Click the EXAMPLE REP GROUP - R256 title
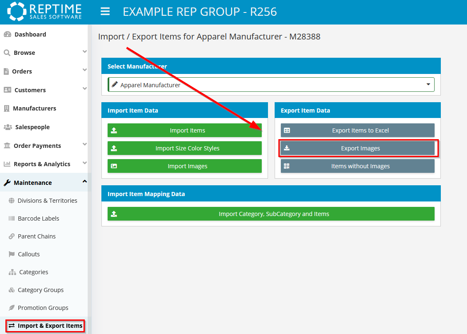This screenshot has width=467, height=334. tap(200, 12)
